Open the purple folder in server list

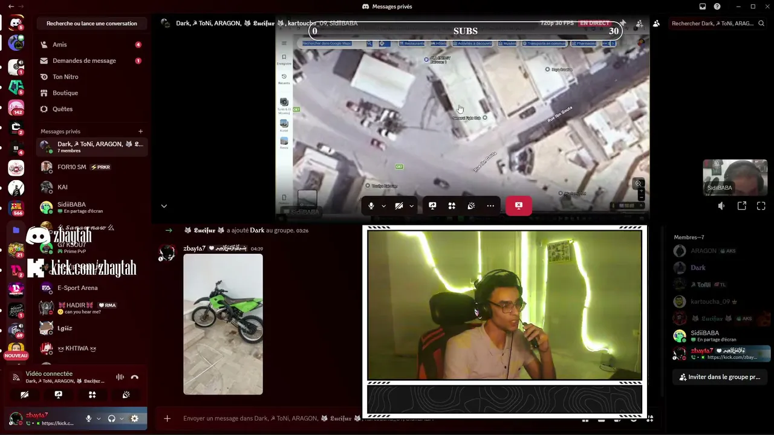point(16,230)
